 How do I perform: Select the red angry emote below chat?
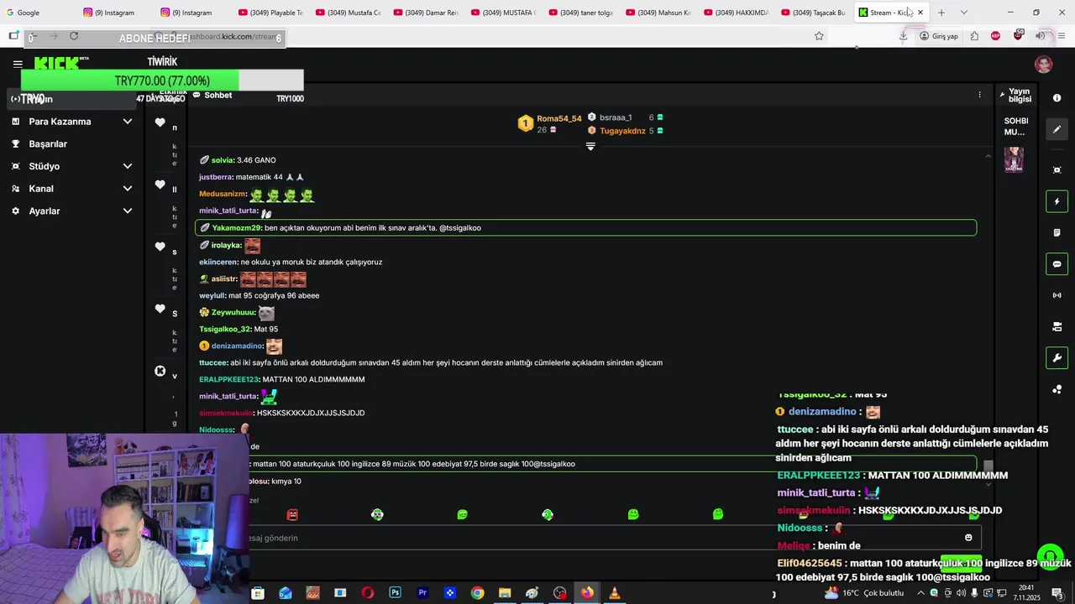(x=292, y=514)
